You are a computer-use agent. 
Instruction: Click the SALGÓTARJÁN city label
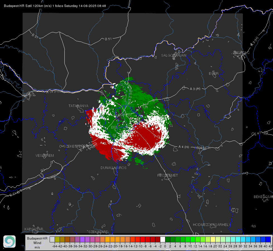click(x=173, y=55)
